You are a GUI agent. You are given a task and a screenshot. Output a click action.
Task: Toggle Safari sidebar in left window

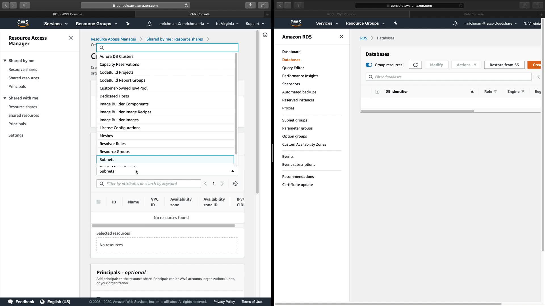25,5
